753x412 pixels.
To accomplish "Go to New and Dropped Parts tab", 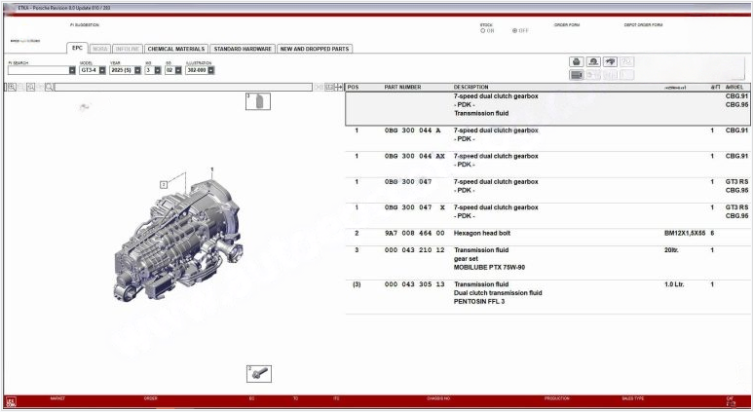I will click(x=315, y=48).
